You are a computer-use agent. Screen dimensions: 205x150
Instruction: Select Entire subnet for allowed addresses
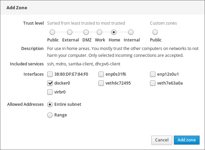click(x=50, y=104)
